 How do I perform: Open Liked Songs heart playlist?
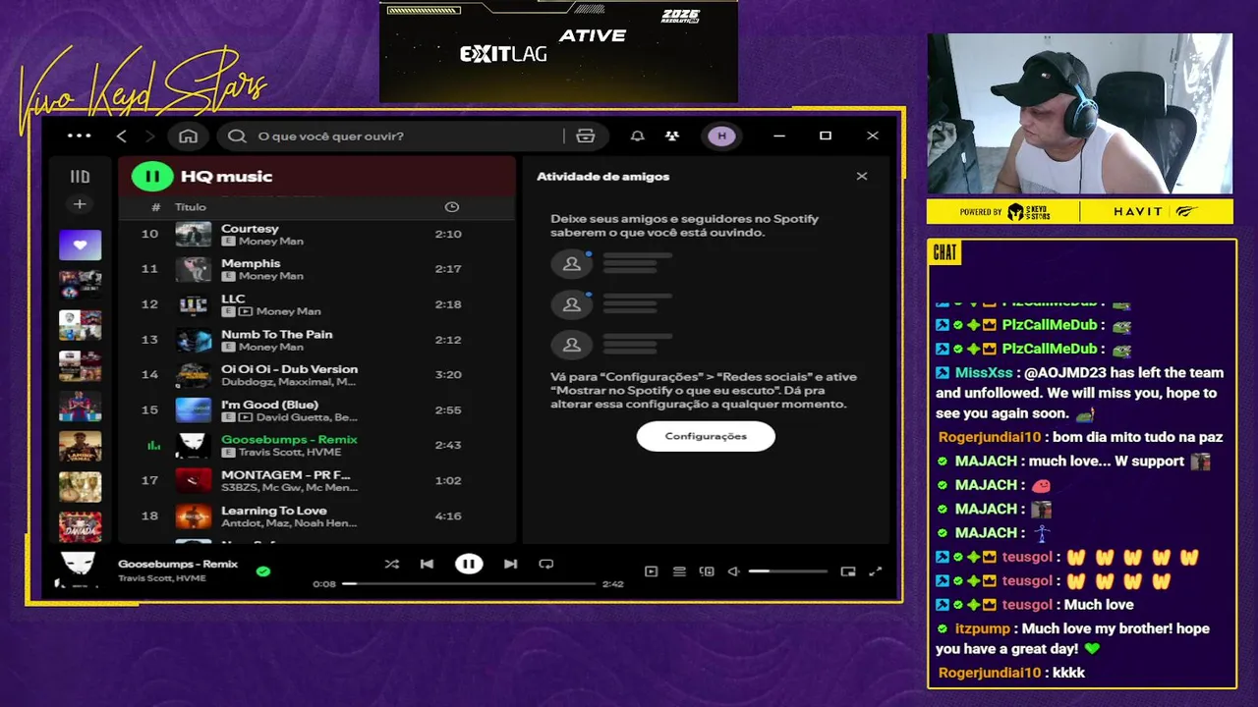tap(80, 245)
